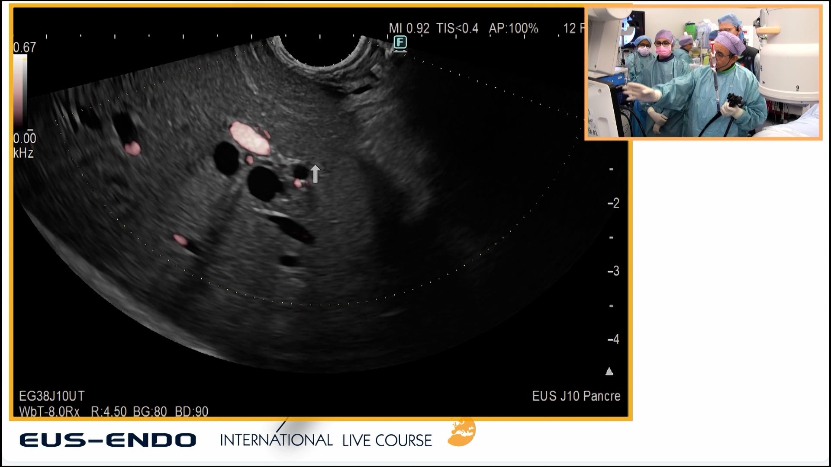
Task: Click the R:4.50 range value
Action: pyautogui.click(x=109, y=411)
